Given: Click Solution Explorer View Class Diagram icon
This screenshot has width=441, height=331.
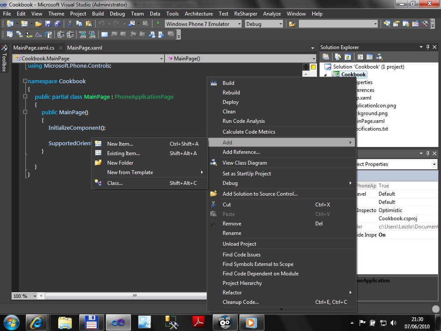Looking at the screenshot, I should tap(379, 57).
